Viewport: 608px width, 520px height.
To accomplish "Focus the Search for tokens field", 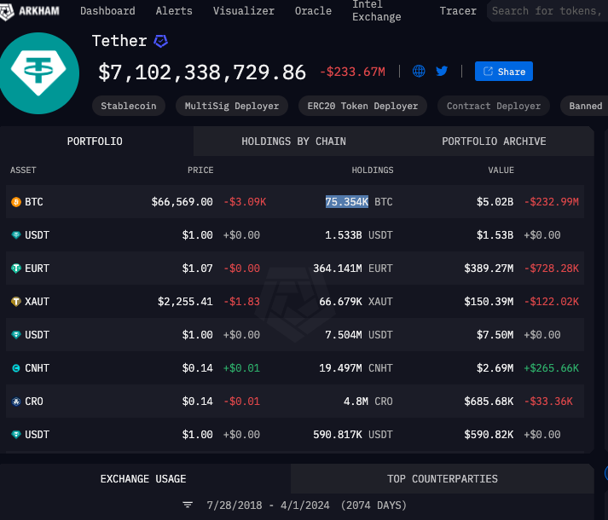I will (547, 11).
